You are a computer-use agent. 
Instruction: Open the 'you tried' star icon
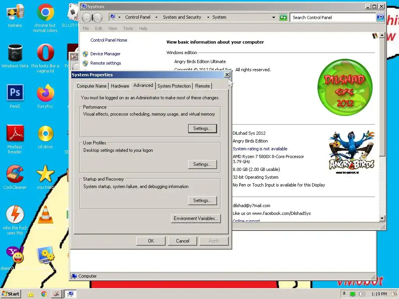pos(45,174)
